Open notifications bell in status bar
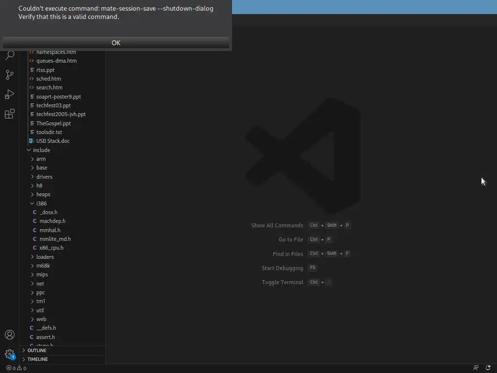The height and width of the screenshot is (373, 497). tap(488, 368)
